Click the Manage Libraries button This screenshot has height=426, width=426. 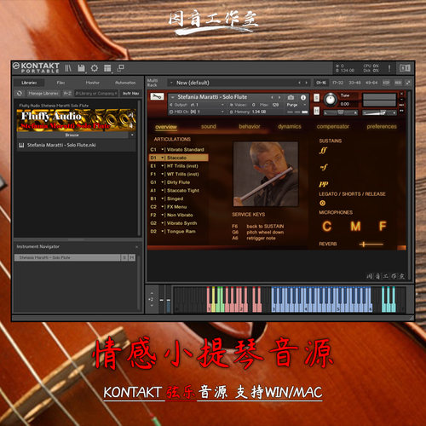(43, 93)
